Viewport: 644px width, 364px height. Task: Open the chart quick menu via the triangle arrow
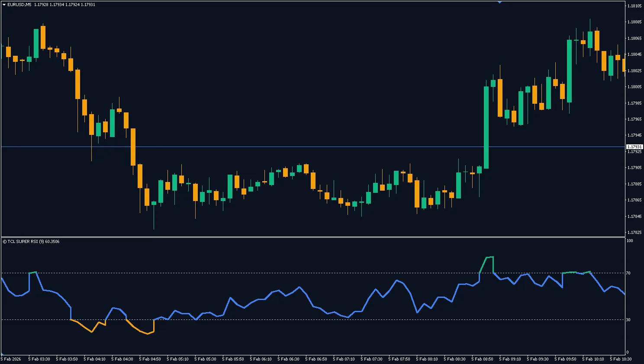[x=3, y=4]
